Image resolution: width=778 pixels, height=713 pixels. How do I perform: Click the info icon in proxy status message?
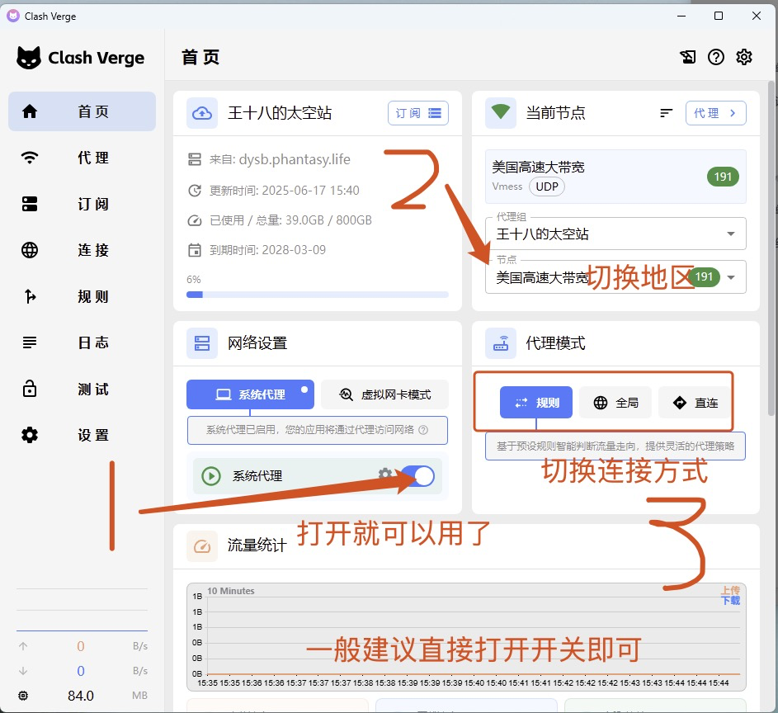click(x=423, y=430)
